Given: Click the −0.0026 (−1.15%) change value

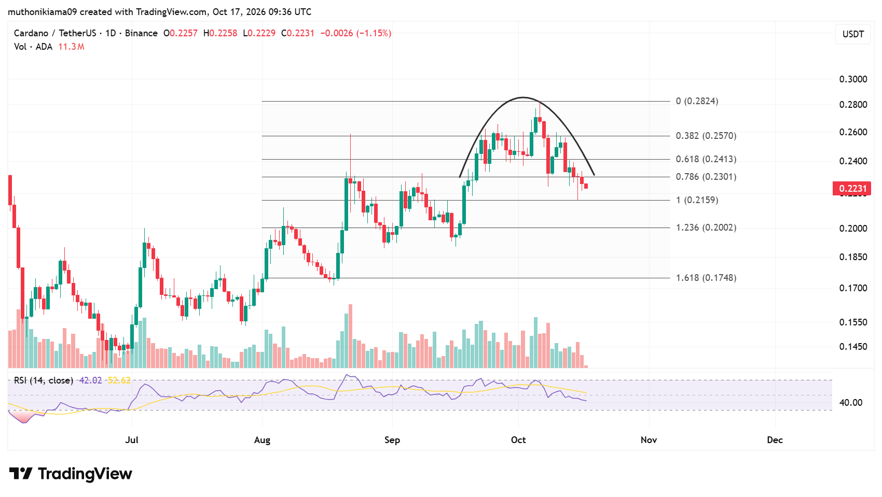Looking at the screenshot, I should pos(356,33).
